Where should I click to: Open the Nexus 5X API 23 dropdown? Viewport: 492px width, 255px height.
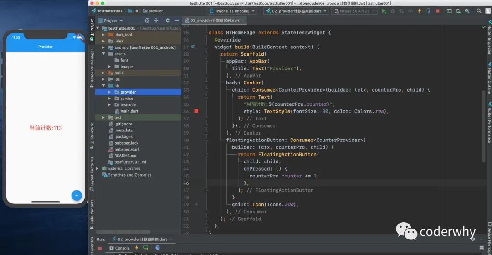[x=354, y=11]
